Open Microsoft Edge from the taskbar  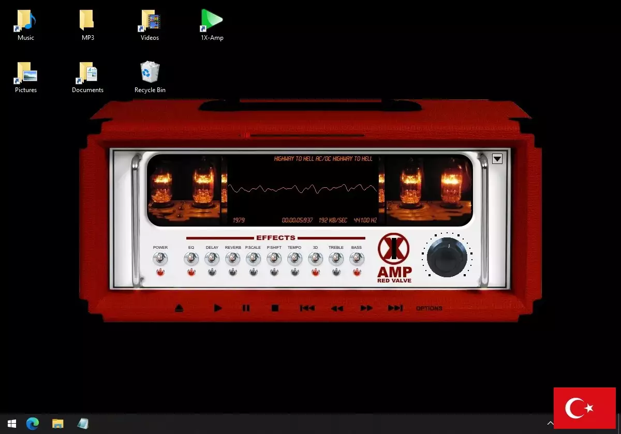click(33, 424)
